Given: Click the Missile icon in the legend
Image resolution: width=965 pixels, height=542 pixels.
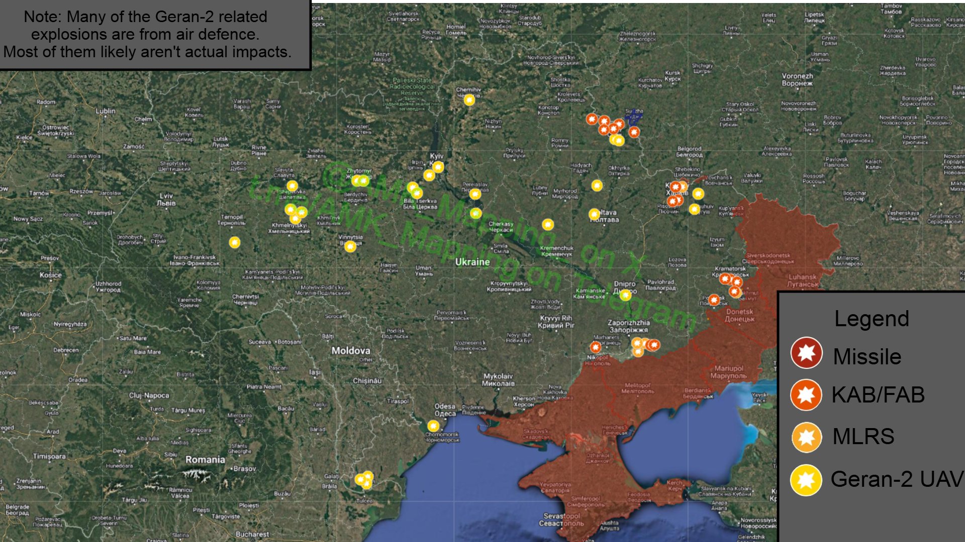Looking at the screenshot, I should pos(806,353).
